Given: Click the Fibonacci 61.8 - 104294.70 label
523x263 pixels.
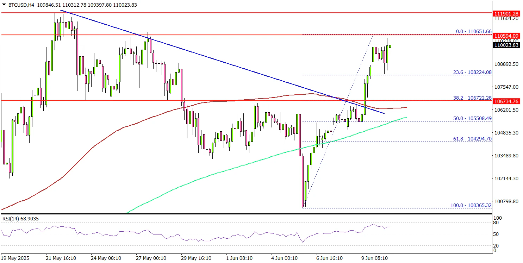Looking at the screenshot, I should point(472,139).
